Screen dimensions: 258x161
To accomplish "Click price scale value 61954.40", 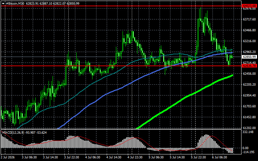I will 249,95.
